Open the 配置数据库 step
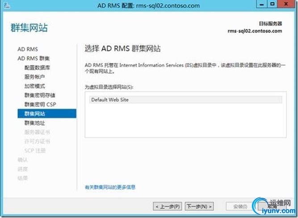The width and height of the screenshot is (298, 218). click(x=37, y=67)
